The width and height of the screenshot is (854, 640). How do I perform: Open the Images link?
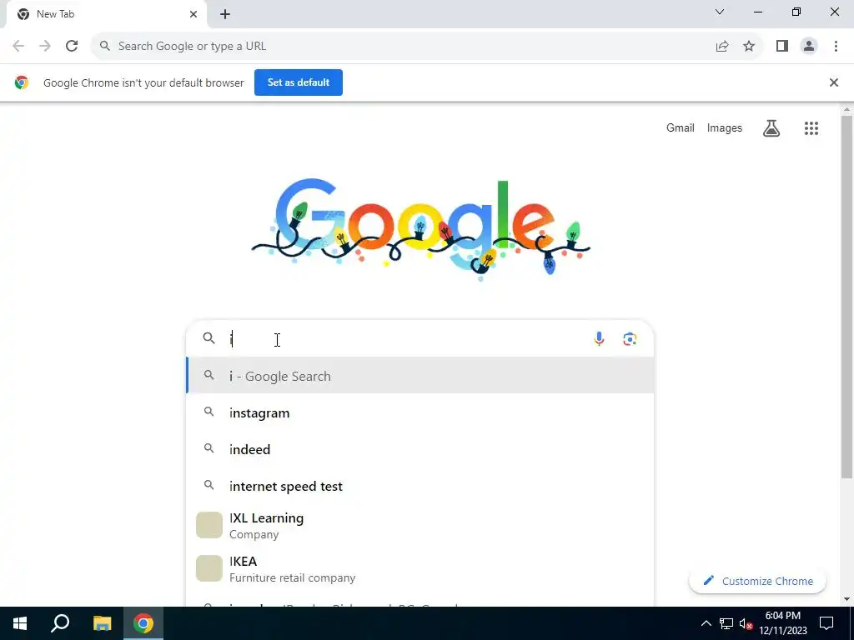pyautogui.click(x=725, y=127)
